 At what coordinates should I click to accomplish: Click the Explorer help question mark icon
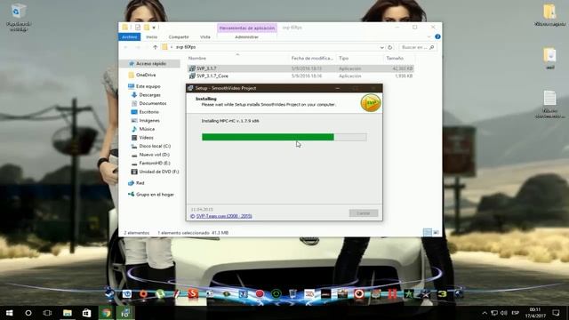pyautogui.click(x=437, y=36)
